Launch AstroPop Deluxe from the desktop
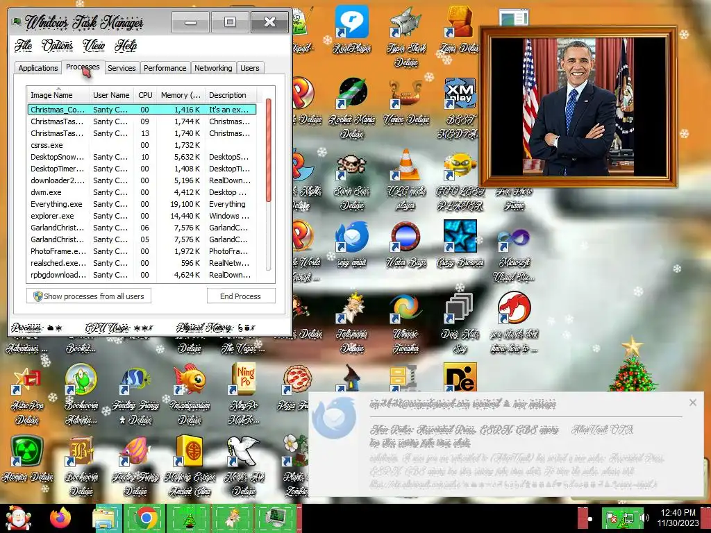Viewport: 711px width, 533px height. click(x=27, y=395)
